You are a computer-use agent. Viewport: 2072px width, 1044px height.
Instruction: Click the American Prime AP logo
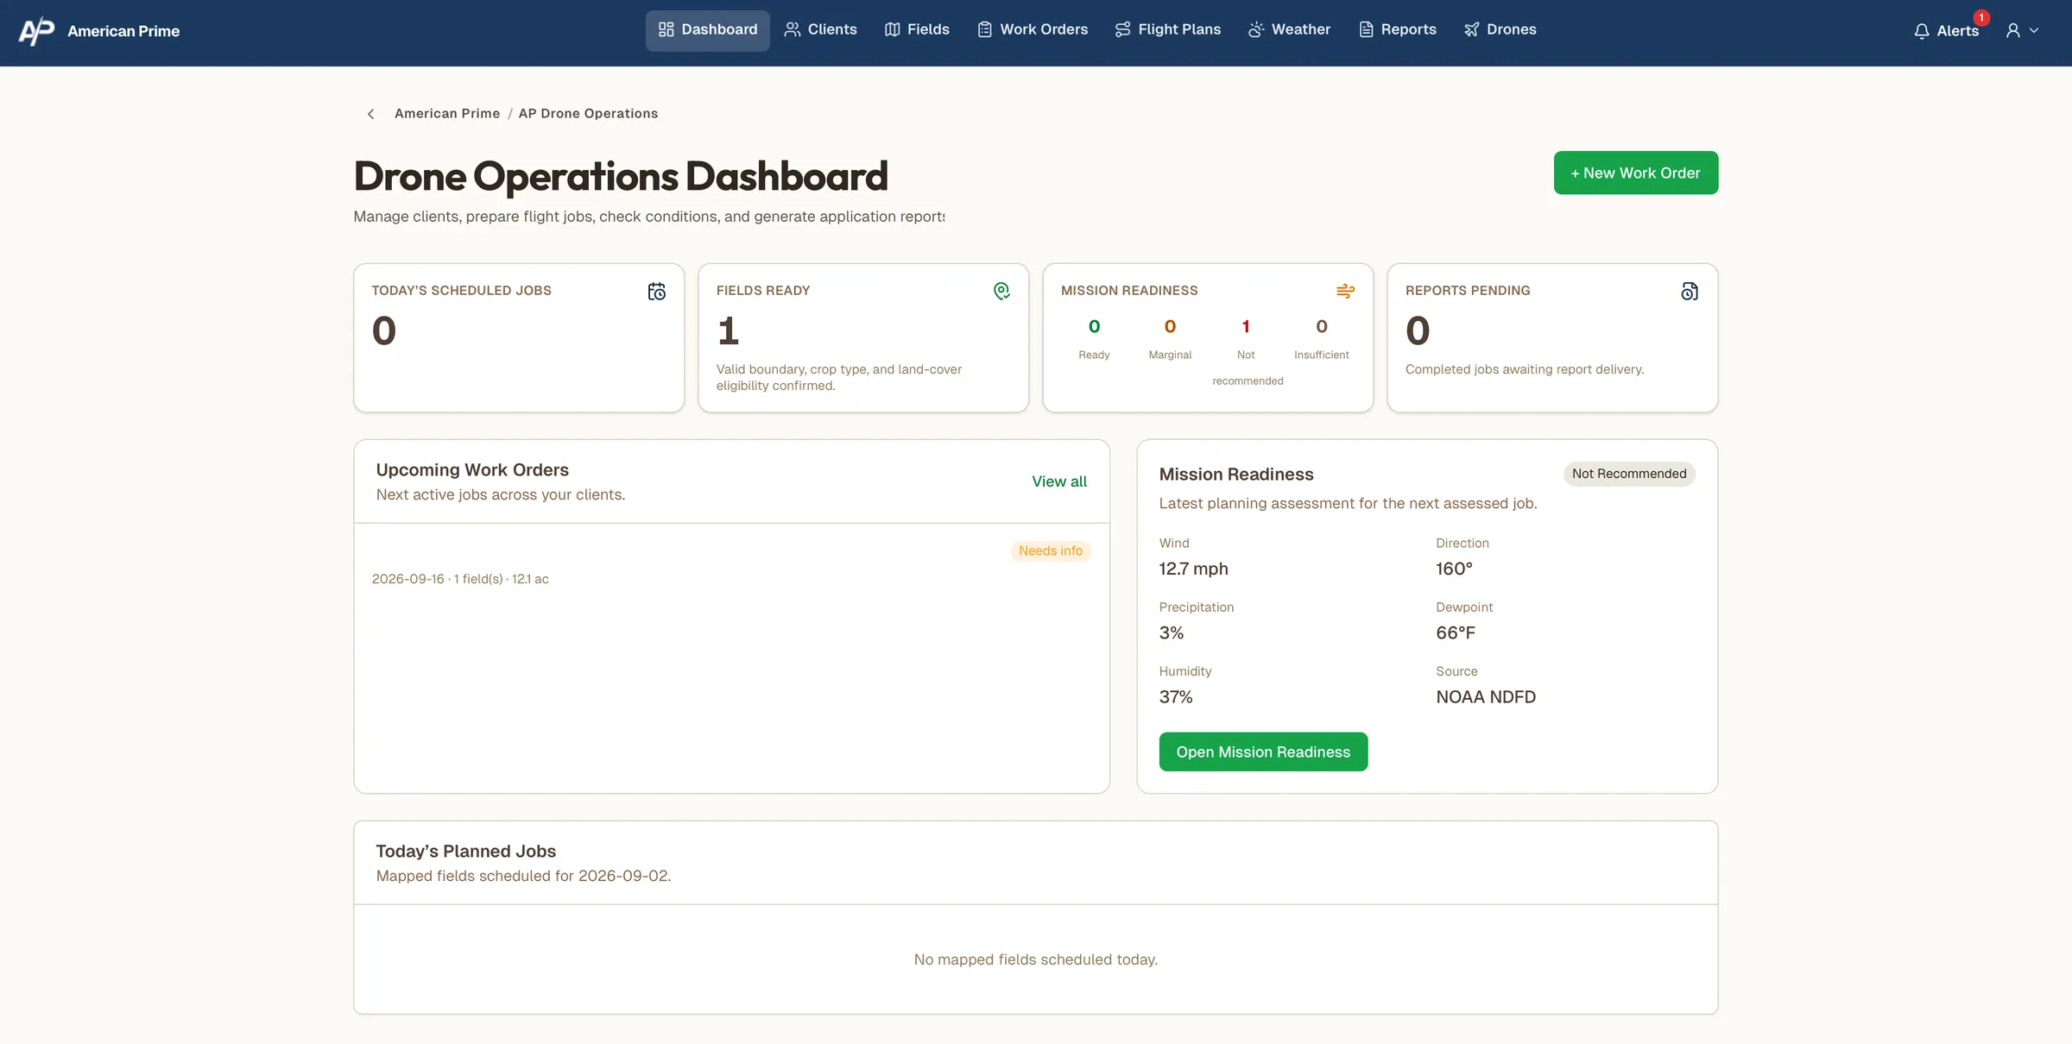pos(36,31)
